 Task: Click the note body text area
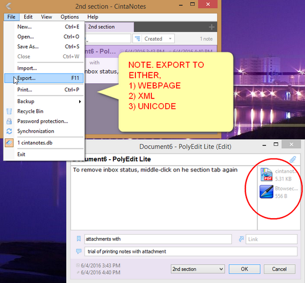click(x=164, y=198)
